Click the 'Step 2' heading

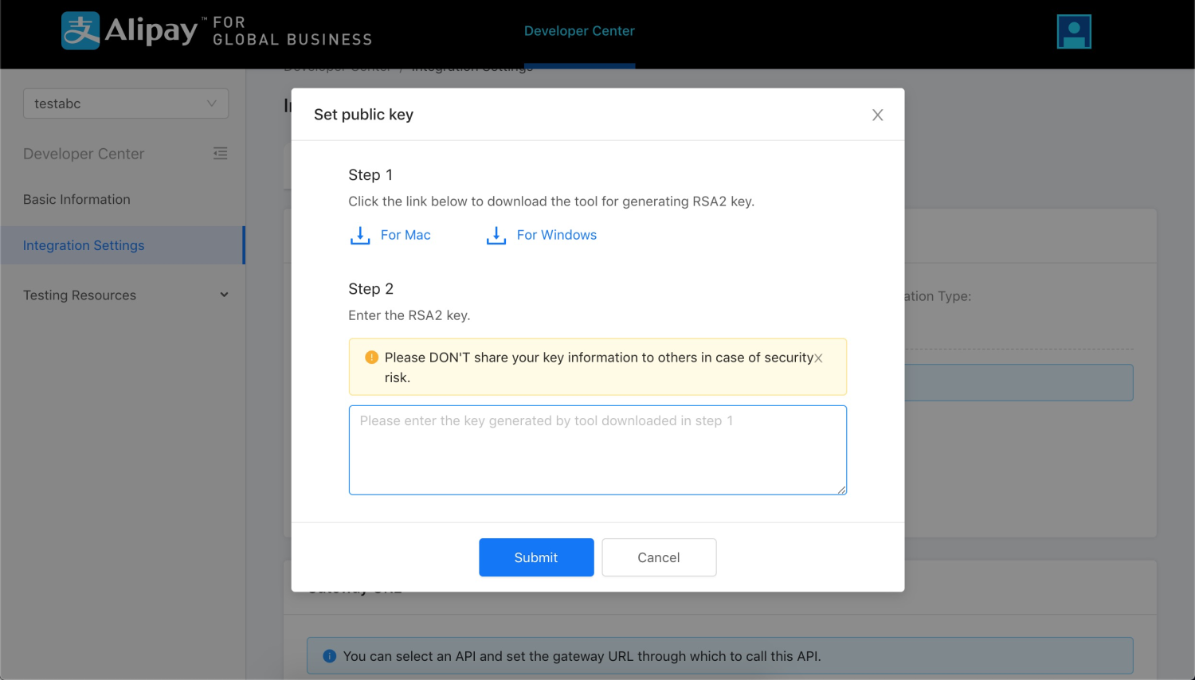point(370,289)
